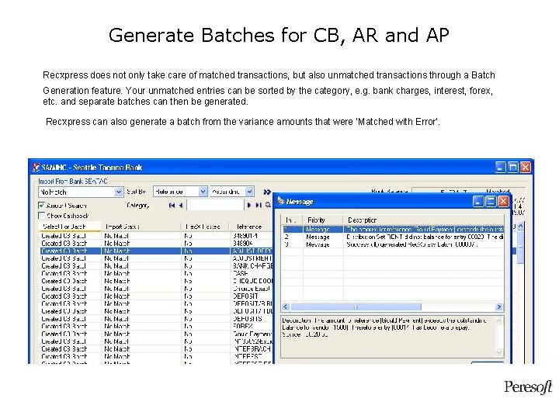Click up arrow of main grid vertical scrollbar

[x=520, y=226]
